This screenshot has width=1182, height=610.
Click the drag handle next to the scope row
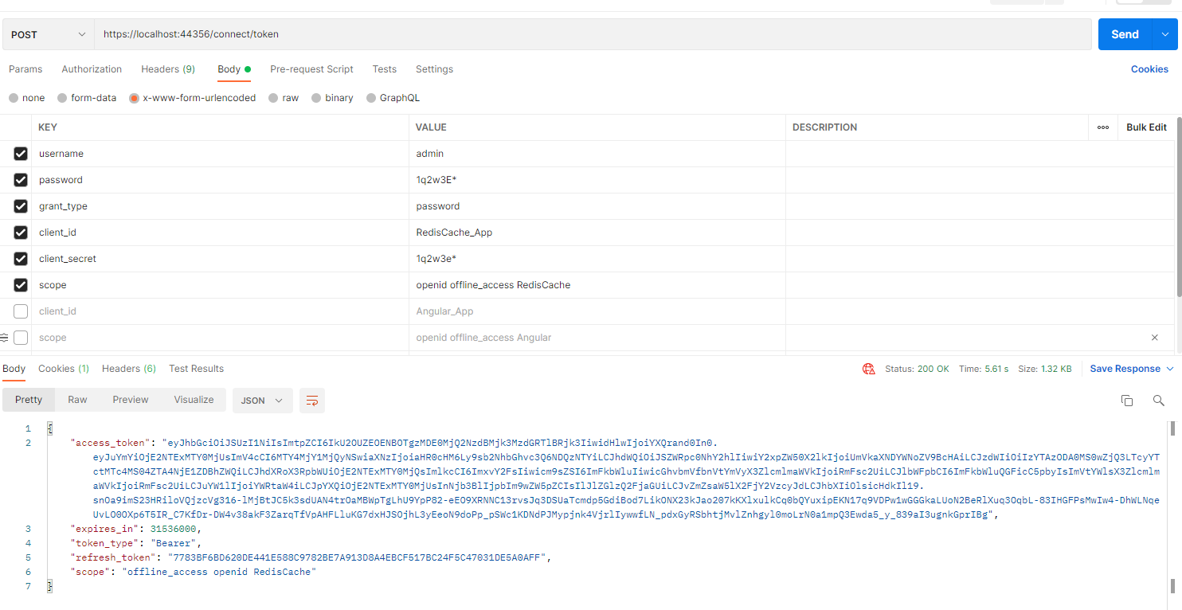click(6, 337)
